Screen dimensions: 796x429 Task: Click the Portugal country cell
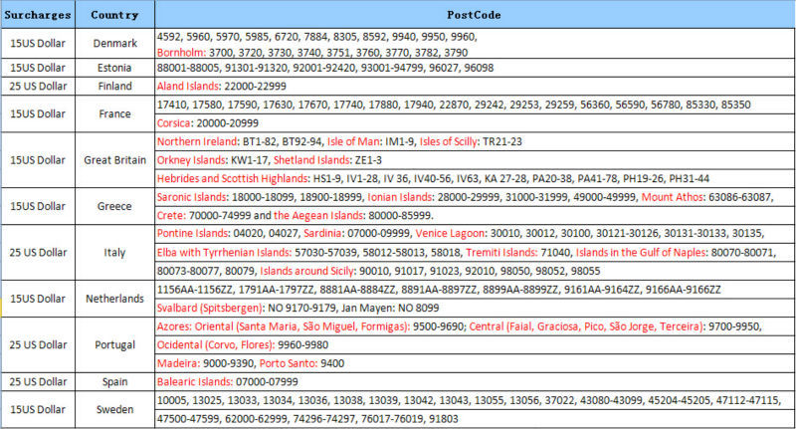(113, 343)
